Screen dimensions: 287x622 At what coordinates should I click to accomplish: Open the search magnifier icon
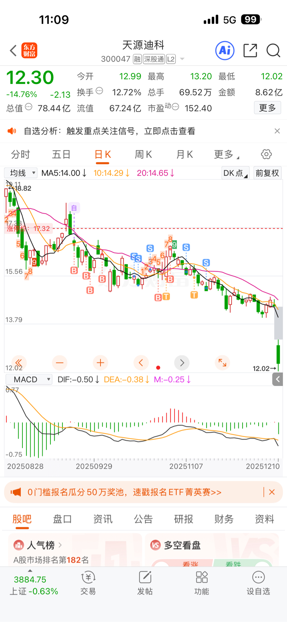[273, 50]
